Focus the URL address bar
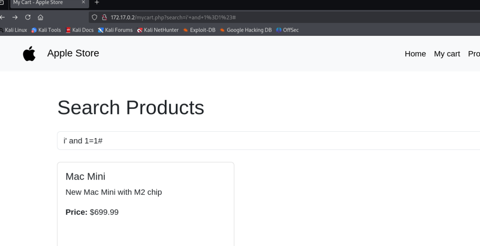 [x=285, y=17]
